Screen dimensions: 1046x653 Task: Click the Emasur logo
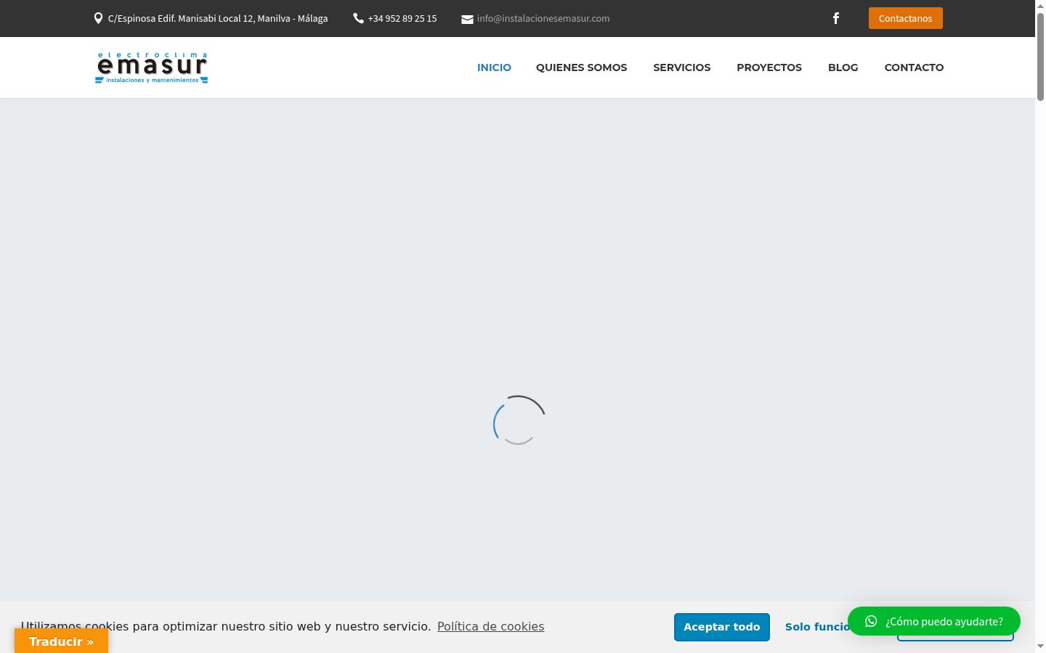pyautogui.click(x=151, y=67)
